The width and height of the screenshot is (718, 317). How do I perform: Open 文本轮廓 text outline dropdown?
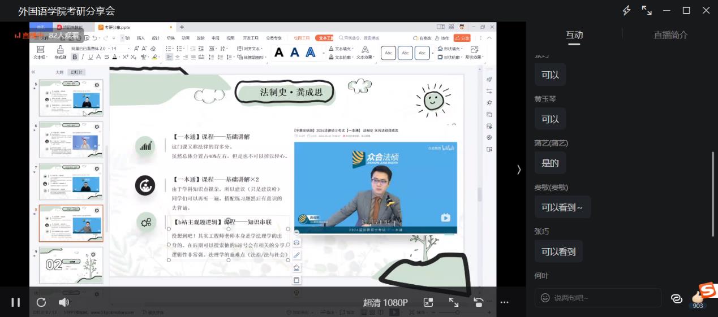(342, 57)
